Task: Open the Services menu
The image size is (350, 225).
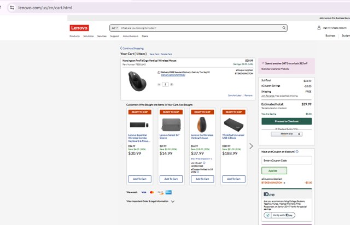Action: point(102,36)
